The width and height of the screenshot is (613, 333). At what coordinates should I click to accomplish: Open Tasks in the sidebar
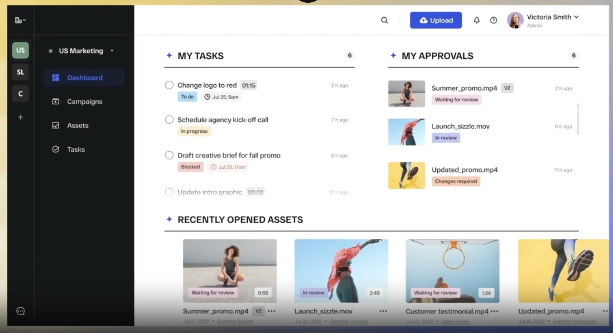coord(84,150)
